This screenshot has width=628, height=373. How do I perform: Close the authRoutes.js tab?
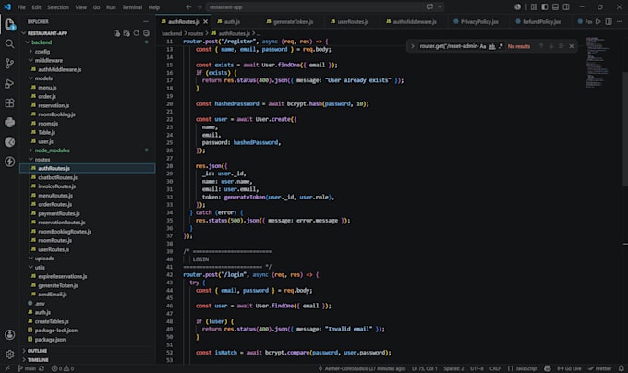tap(205, 21)
